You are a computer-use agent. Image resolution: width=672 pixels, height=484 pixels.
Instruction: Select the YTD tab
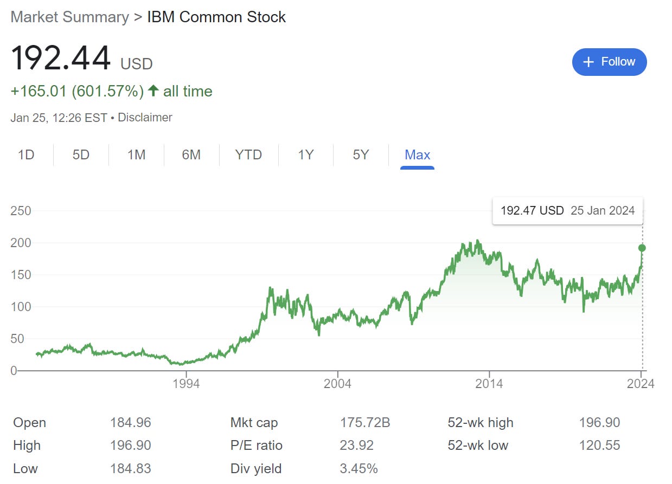click(248, 155)
